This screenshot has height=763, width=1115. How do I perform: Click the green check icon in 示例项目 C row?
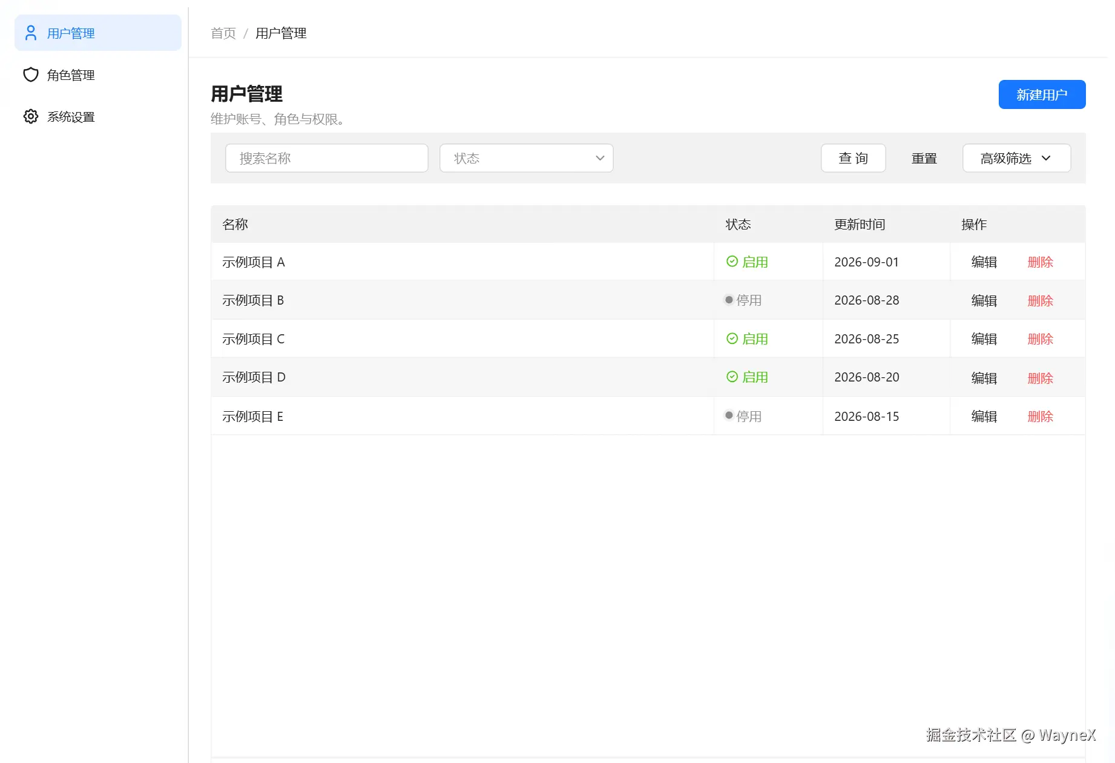732,338
